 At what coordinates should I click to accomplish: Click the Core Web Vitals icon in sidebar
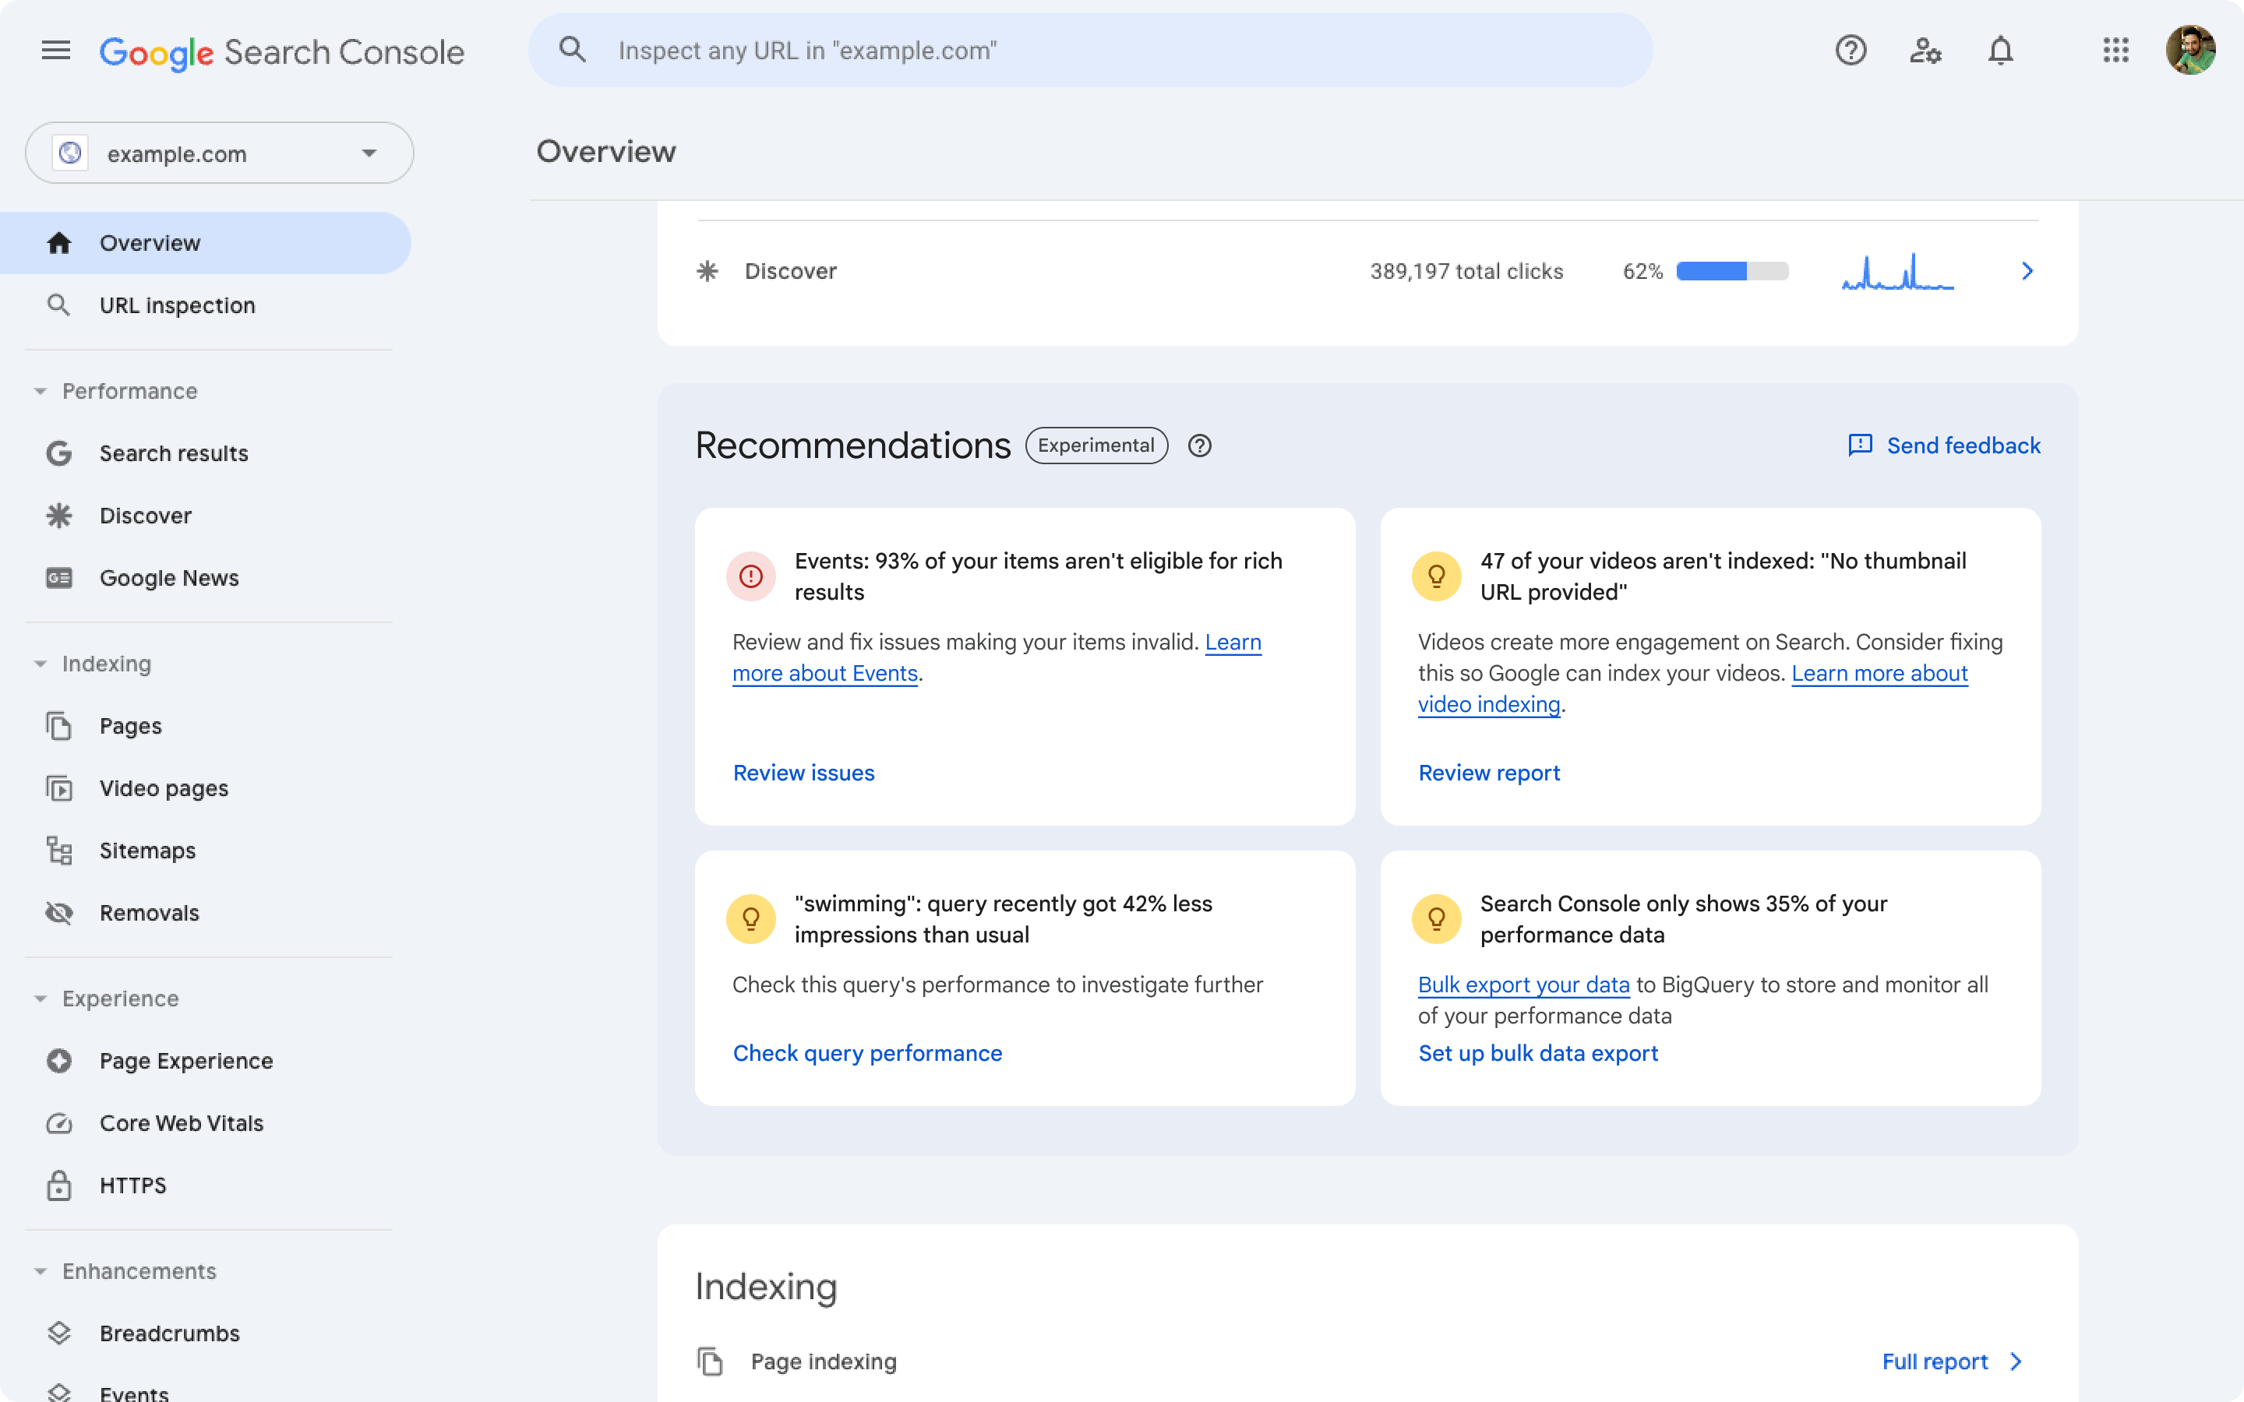tap(57, 1122)
